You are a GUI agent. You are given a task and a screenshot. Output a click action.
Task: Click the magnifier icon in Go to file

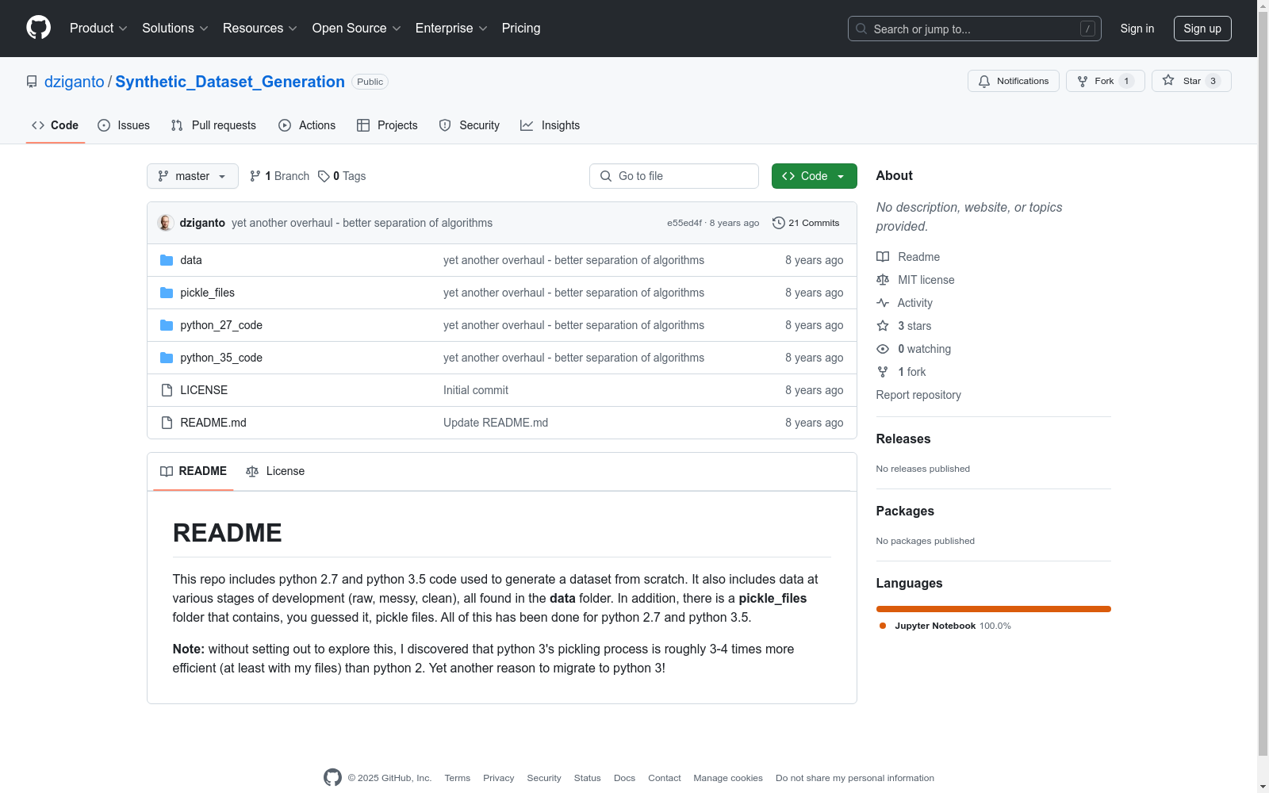606,176
